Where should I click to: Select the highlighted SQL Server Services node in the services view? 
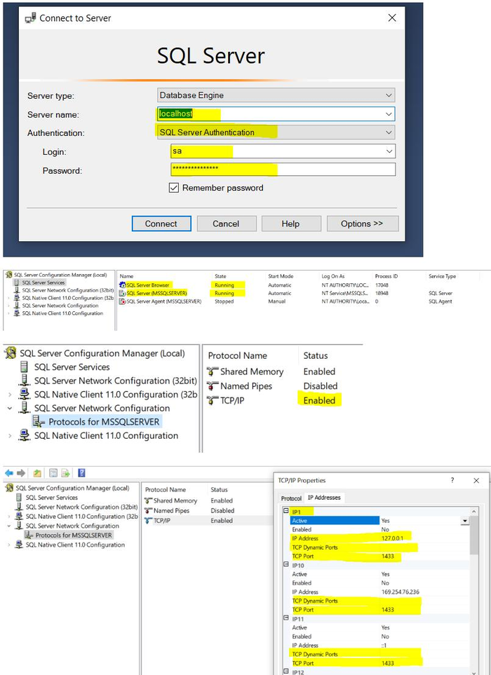tap(43, 282)
